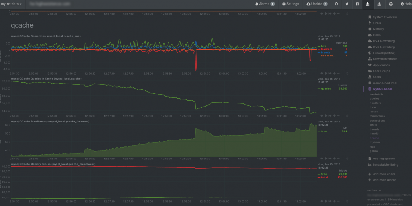
Task: Click the add more charts link
Action: point(384,174)
